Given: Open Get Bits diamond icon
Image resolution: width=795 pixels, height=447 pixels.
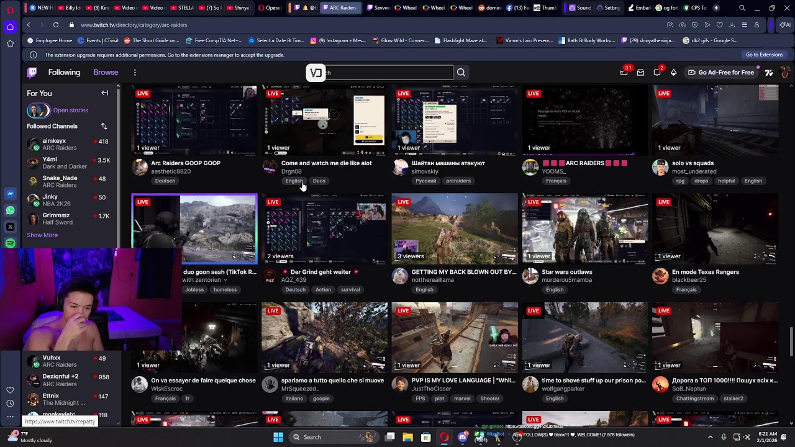Looking at the screenshot, I should (x=673, y=73).
